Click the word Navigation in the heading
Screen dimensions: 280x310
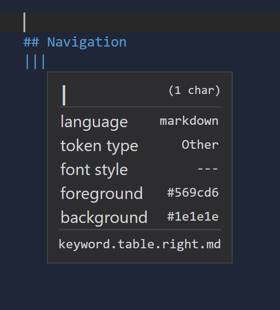pos(87,42)
